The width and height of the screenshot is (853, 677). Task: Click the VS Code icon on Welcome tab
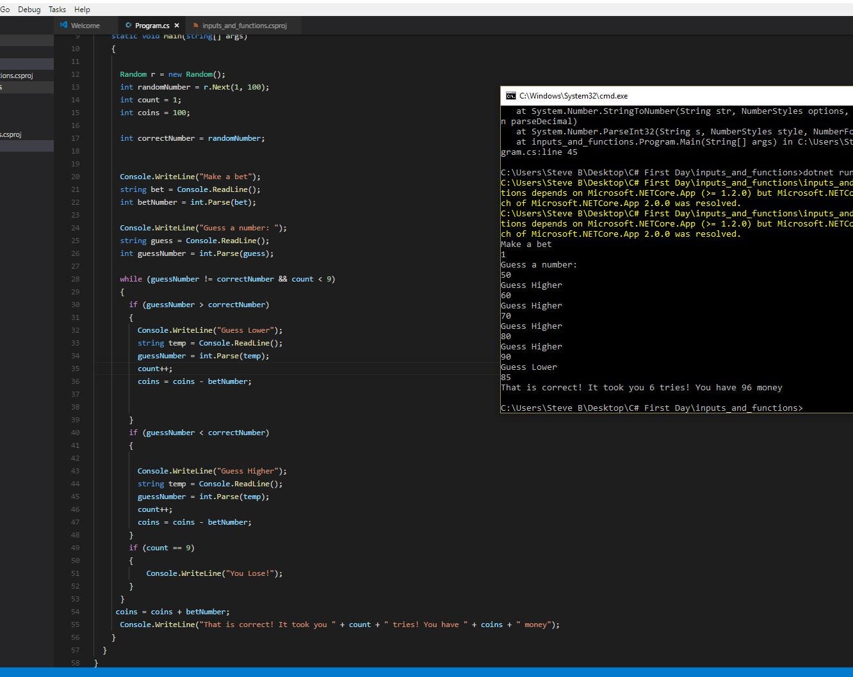pyautogui.click(x=63, y=25)
